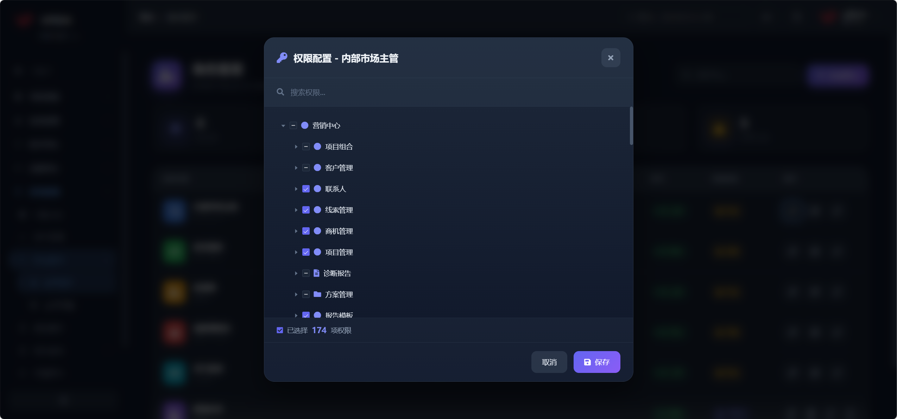Expand the 项目管理 tree node
Viewport: 897px width, 419px height.
click(296, 252)
